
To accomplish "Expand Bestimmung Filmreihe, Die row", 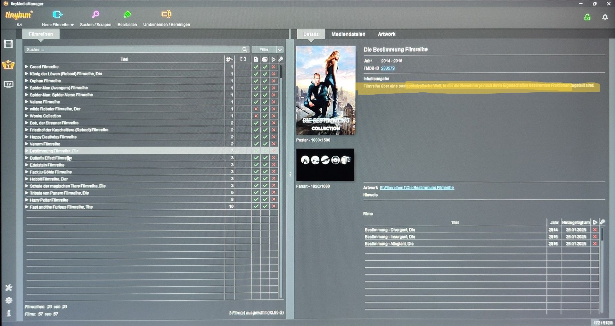I will 27,151.
